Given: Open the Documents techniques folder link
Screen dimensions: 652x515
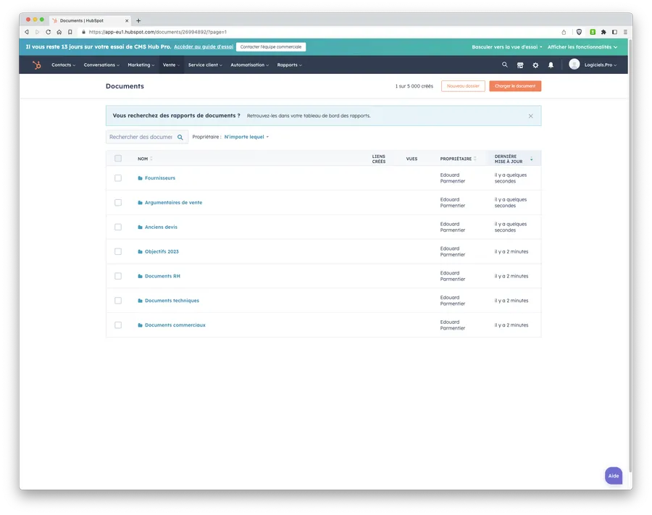Looking at the screenshot, I should pyautogui.click(x=172, y=301).
